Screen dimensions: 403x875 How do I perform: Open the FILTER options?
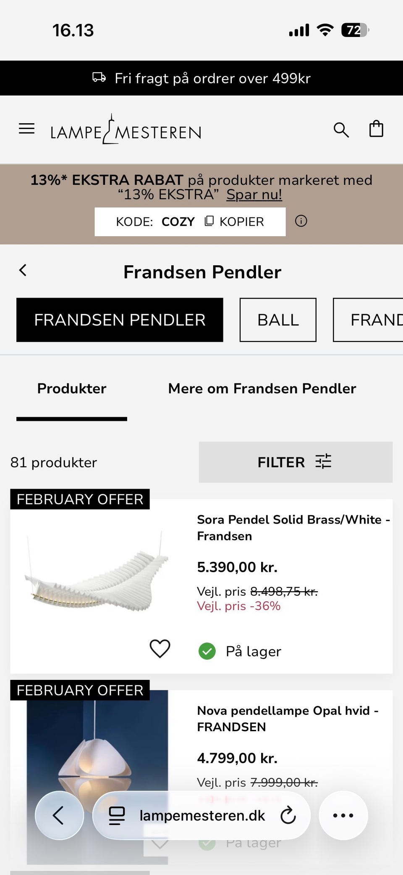(x=296, y=462)
